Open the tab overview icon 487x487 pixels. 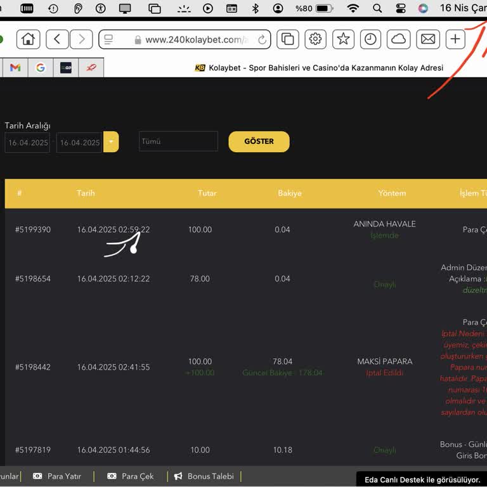tap(288, 39)
